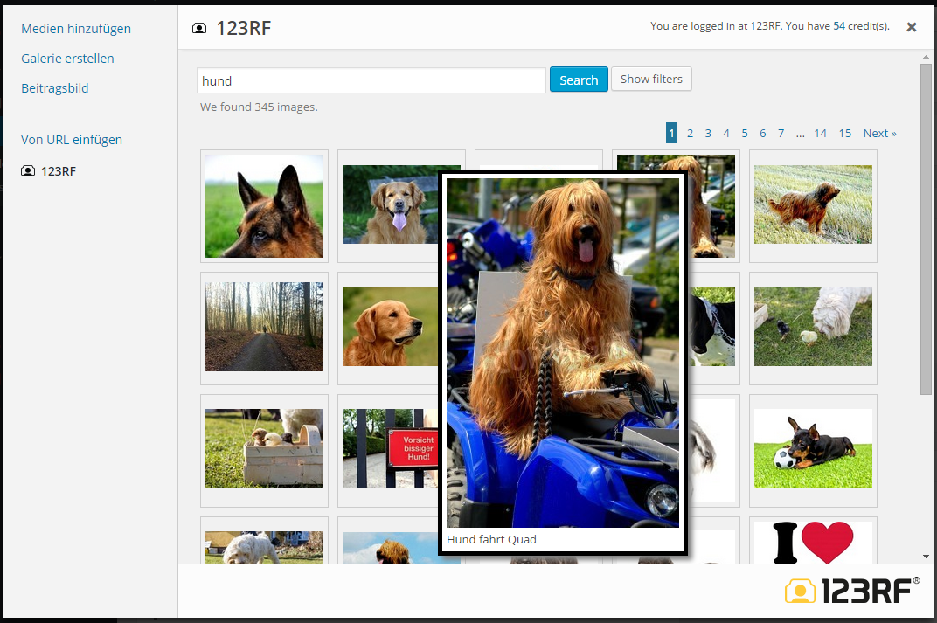Select forest path thumbnail
This screenshot has width=937, height=623.
tap(264, 328)
